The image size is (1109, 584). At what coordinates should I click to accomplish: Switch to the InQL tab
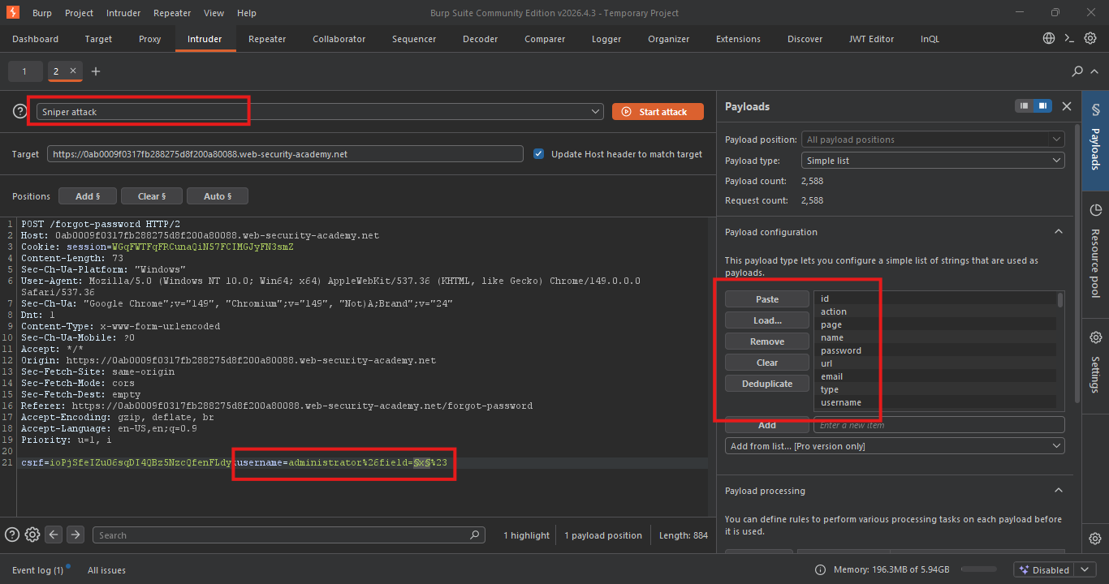click(x=930, y=39)
